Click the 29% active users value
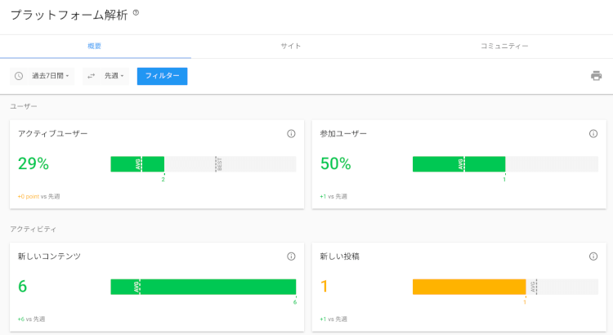The image size is (613, 335). (34, 164)
